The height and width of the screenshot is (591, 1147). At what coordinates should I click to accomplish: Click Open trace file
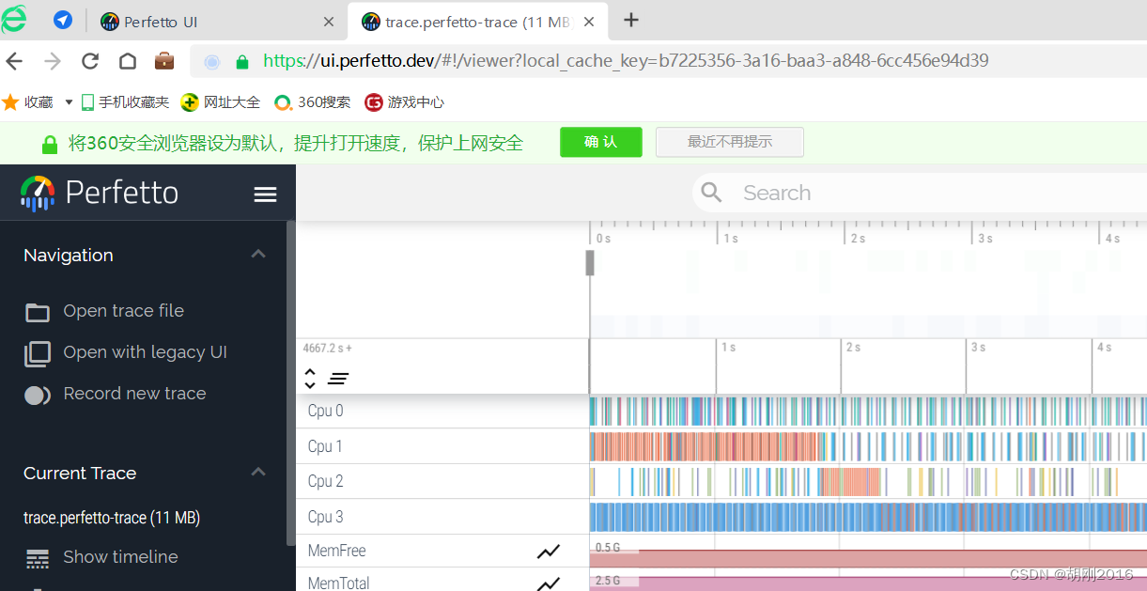click(x=123, y=311)
